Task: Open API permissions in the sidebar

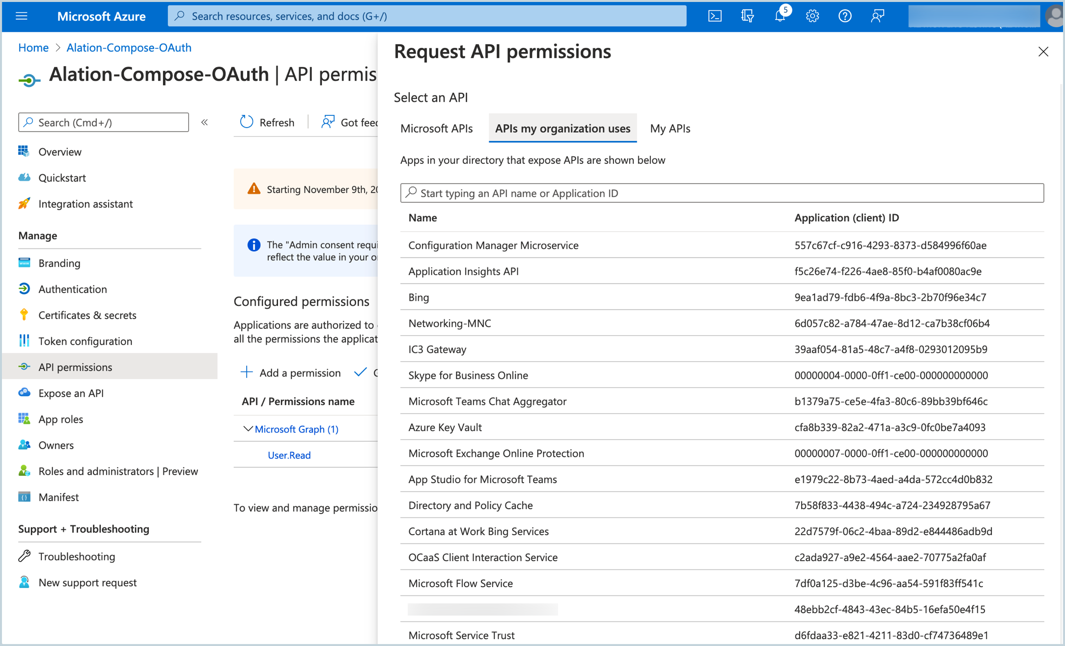Action: [x=110, y=367]
